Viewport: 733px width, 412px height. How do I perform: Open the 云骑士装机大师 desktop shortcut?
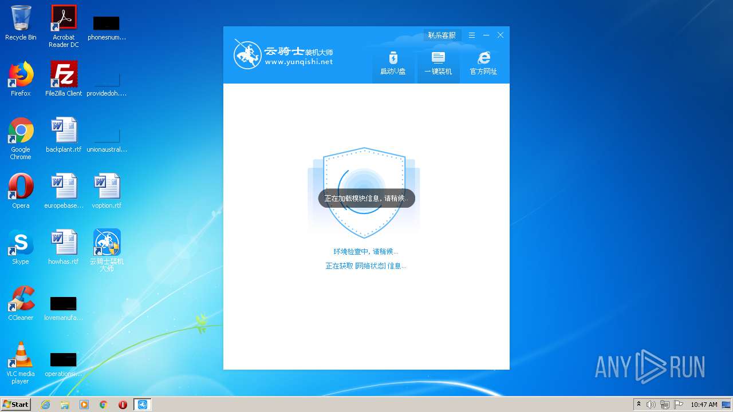point(107,251)
